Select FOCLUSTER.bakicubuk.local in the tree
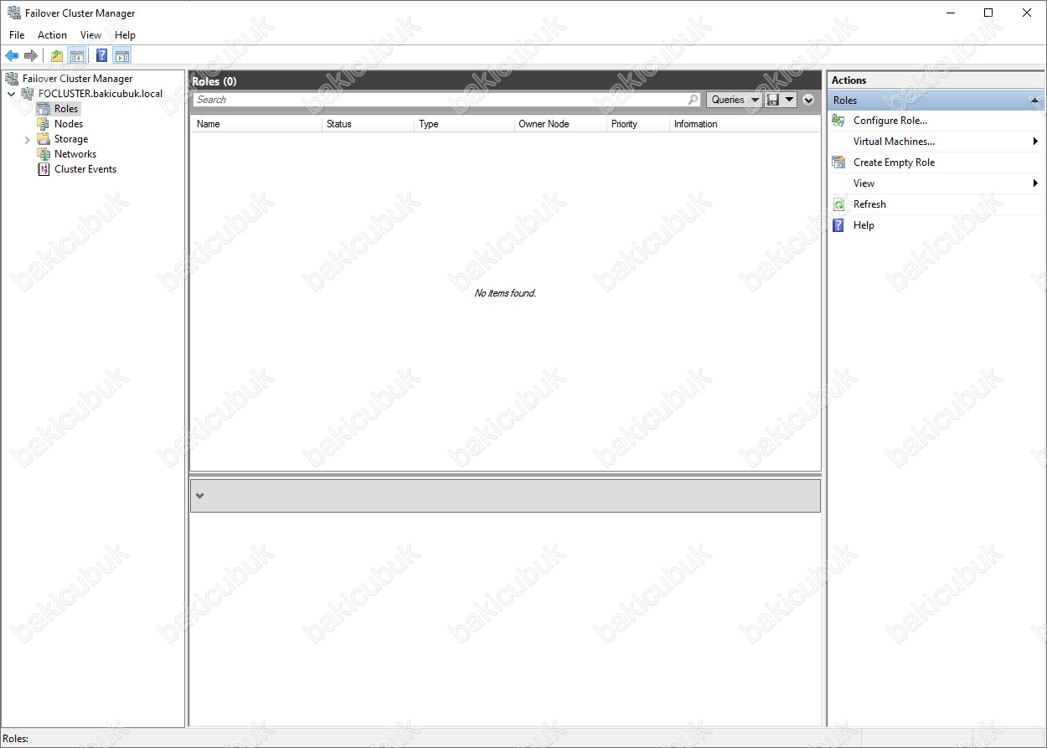1047x748 pixels. point(101,94)
